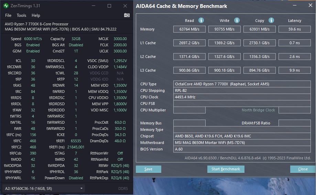Click L2 Cache latency 2.6 ns
The width and height of the screenshot is (316, 195).
[294, 57]
